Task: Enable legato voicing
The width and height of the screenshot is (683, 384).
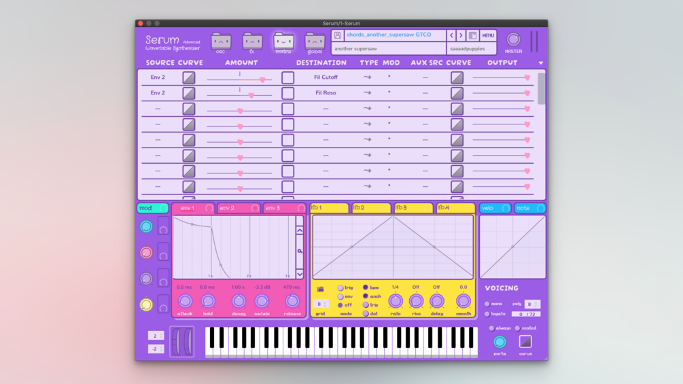Action: click(x=487, y=314)
